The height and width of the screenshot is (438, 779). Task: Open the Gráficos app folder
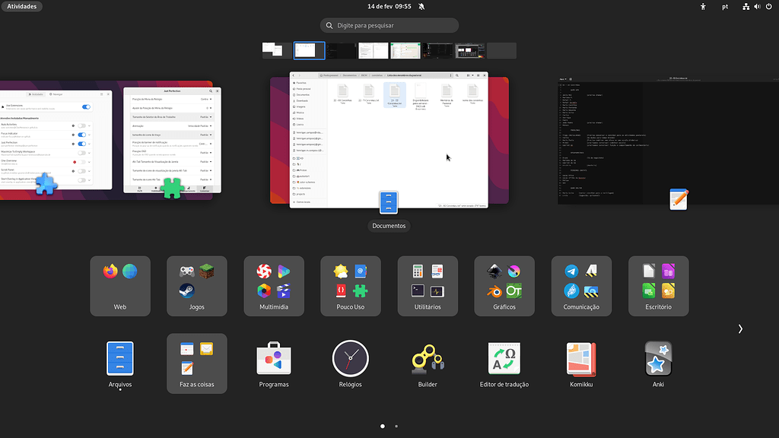[504, 286]
